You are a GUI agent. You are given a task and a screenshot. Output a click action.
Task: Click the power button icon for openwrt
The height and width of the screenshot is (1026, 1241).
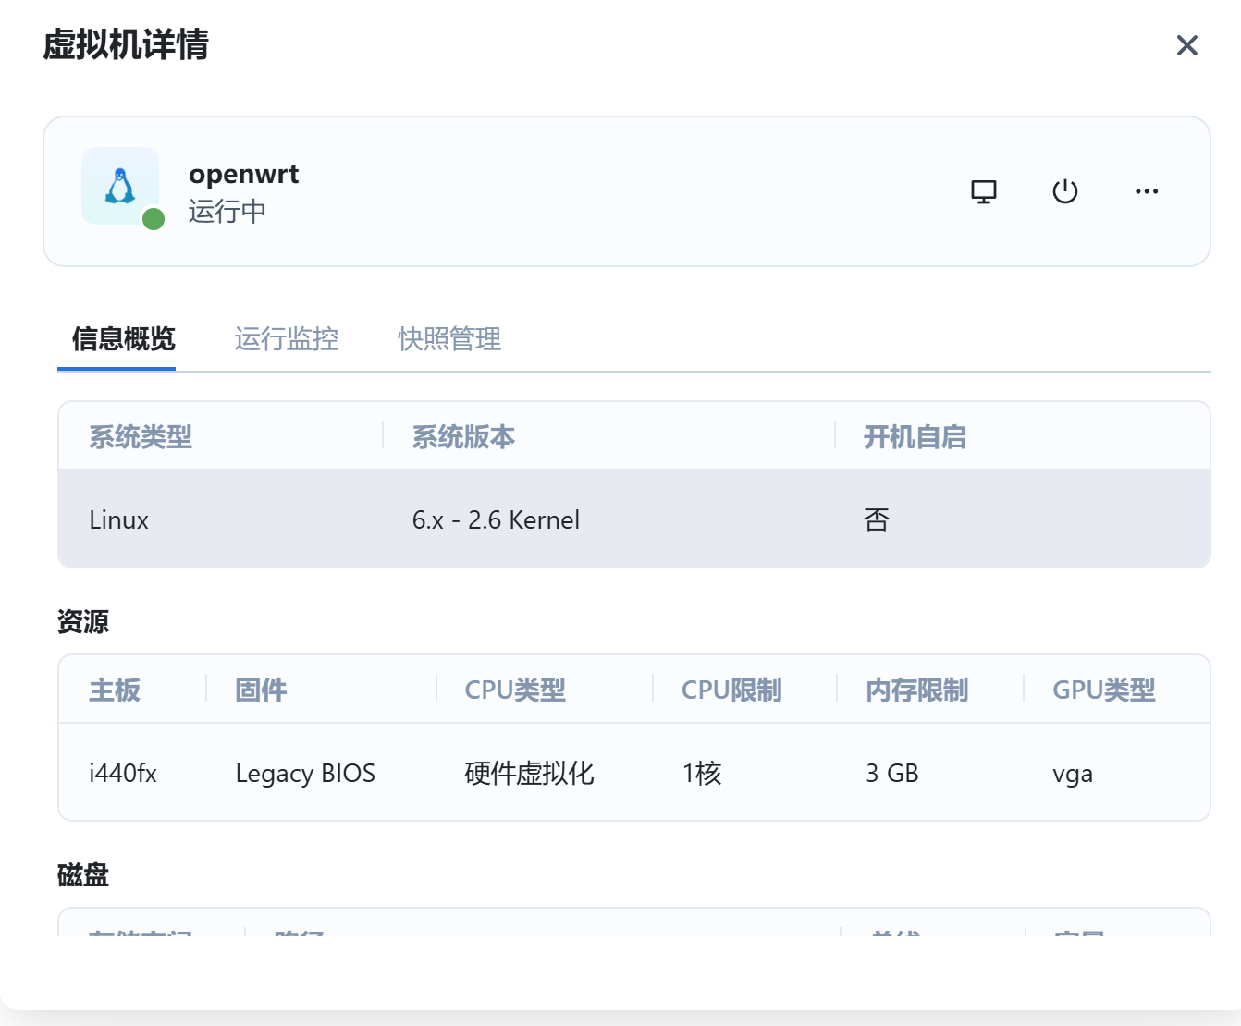(1065, 191)
